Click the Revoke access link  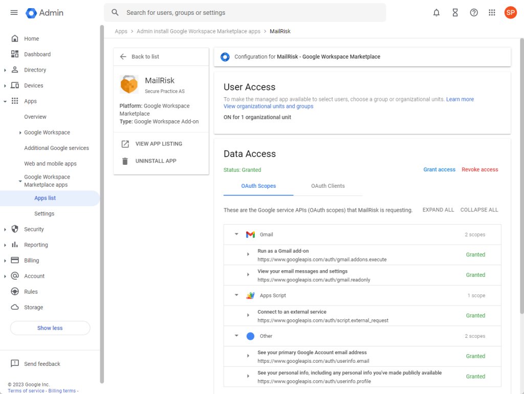[x=479, y=170]
